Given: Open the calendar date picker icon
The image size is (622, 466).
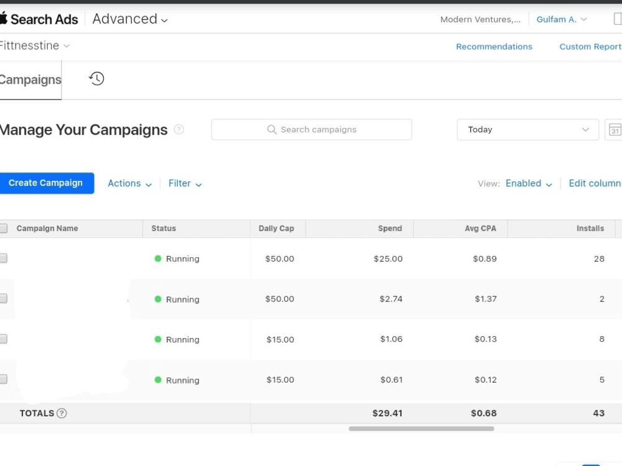Looking at the screenshot, I should [x=615, y=130].
